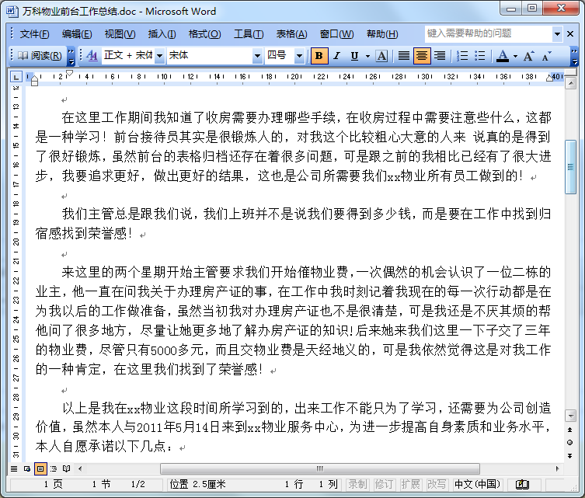Click horizontal scrollbar left arrow

point(80,468)
